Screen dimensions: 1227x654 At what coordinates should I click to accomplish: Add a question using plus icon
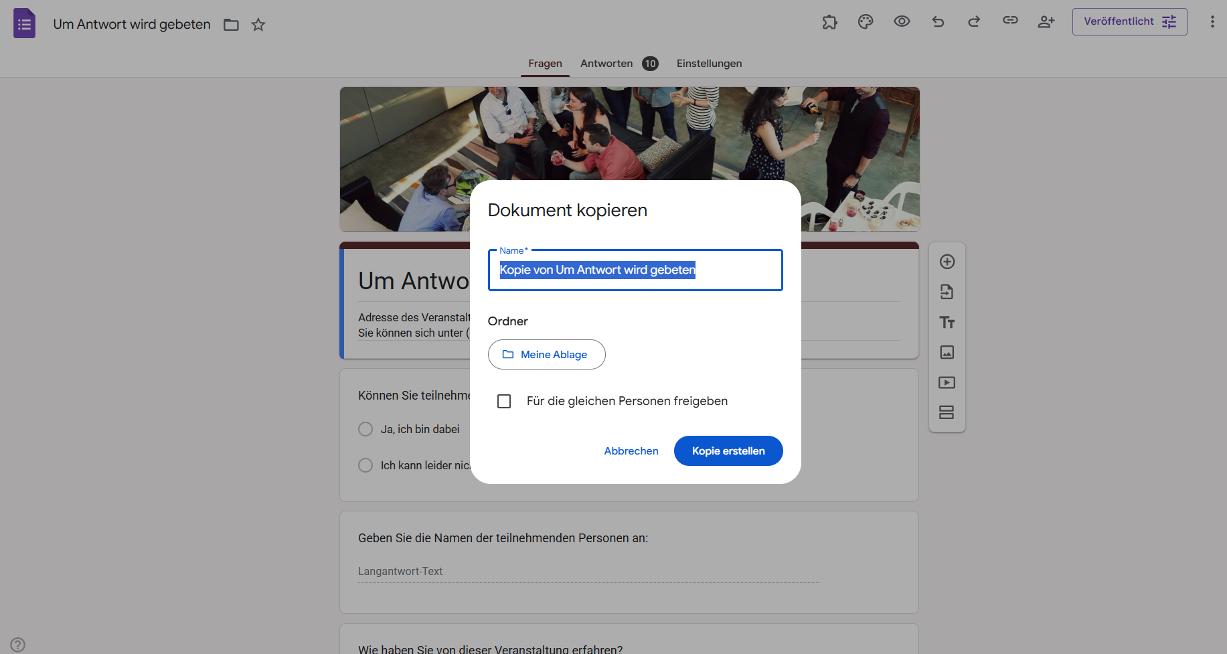pos(947,262)
